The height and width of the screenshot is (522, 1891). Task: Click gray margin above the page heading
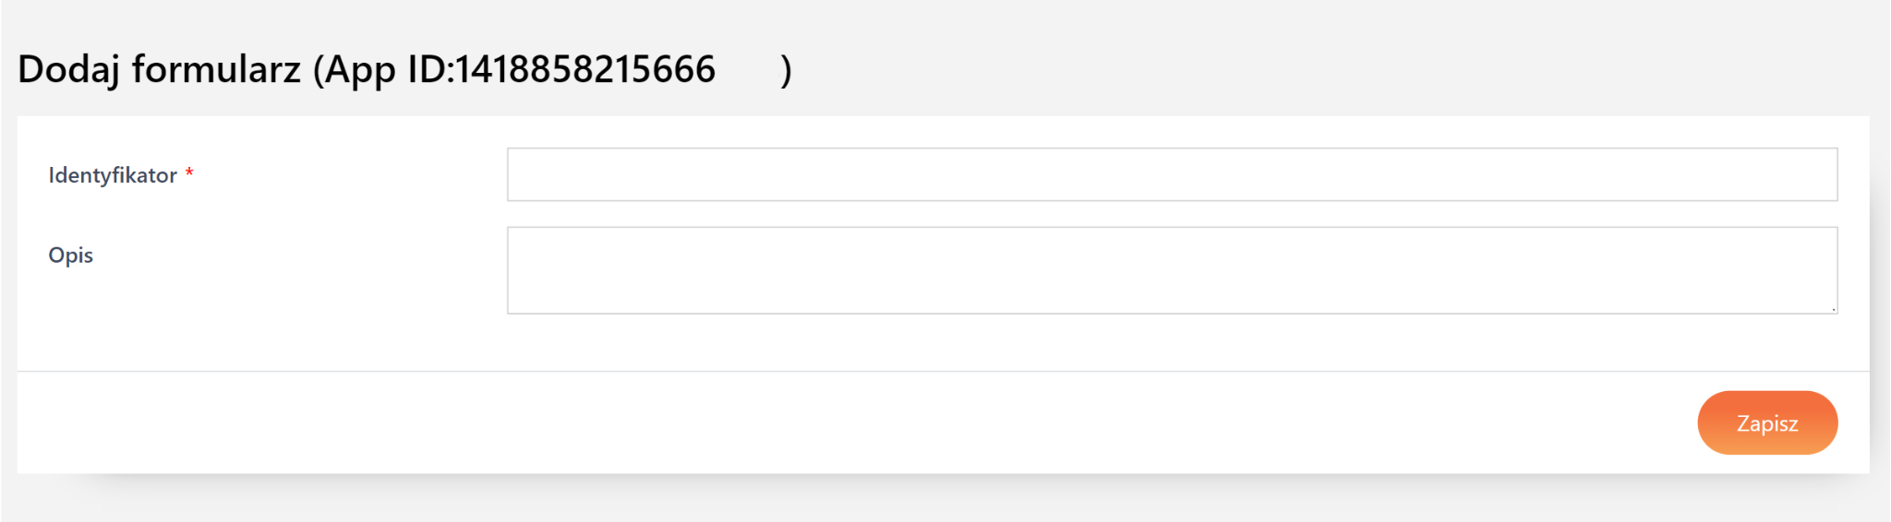click(923, 20)
